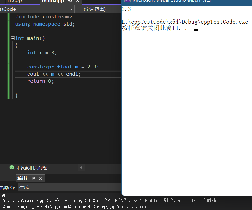Click the left scroll arrow in editor scrollbar
This screenshot has width=252, height=210.
81,168
